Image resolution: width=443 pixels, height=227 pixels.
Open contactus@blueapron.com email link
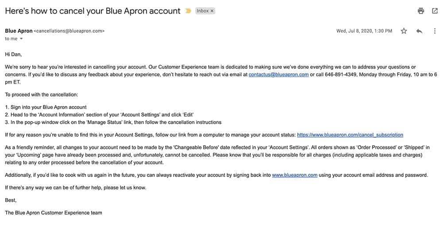coord(279,74)
